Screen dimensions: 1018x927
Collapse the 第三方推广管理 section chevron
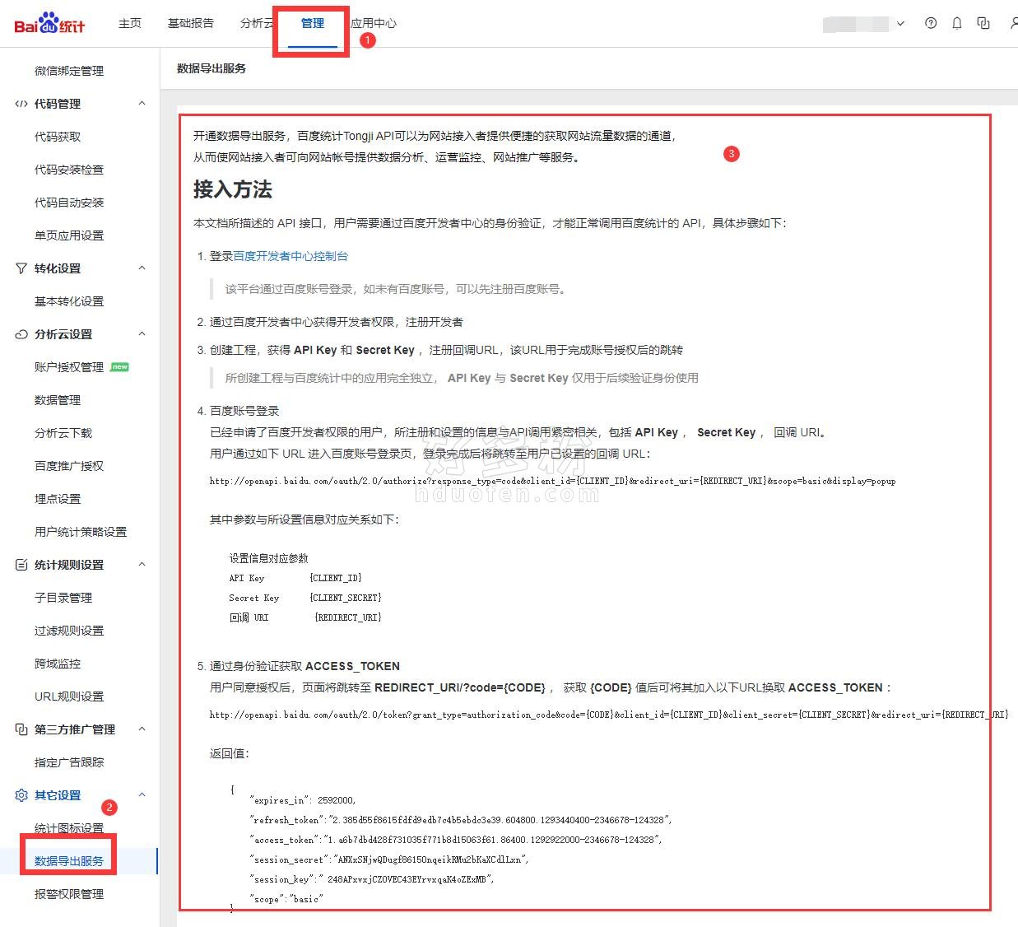coord(142,729)
